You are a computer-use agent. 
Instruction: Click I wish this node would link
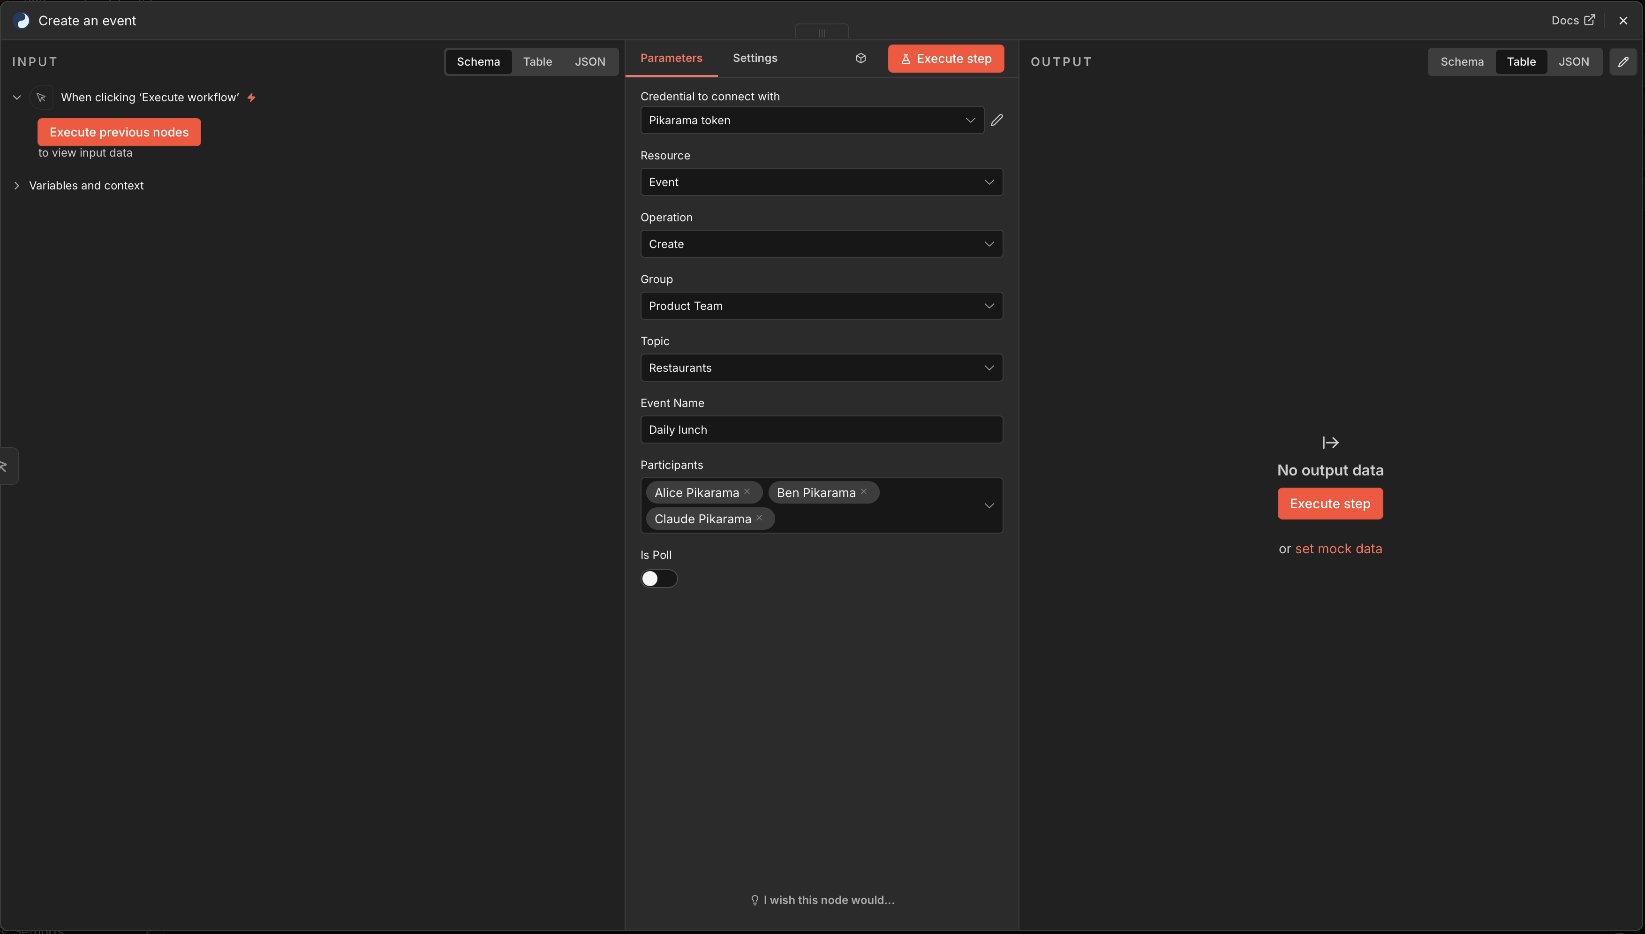822,900
